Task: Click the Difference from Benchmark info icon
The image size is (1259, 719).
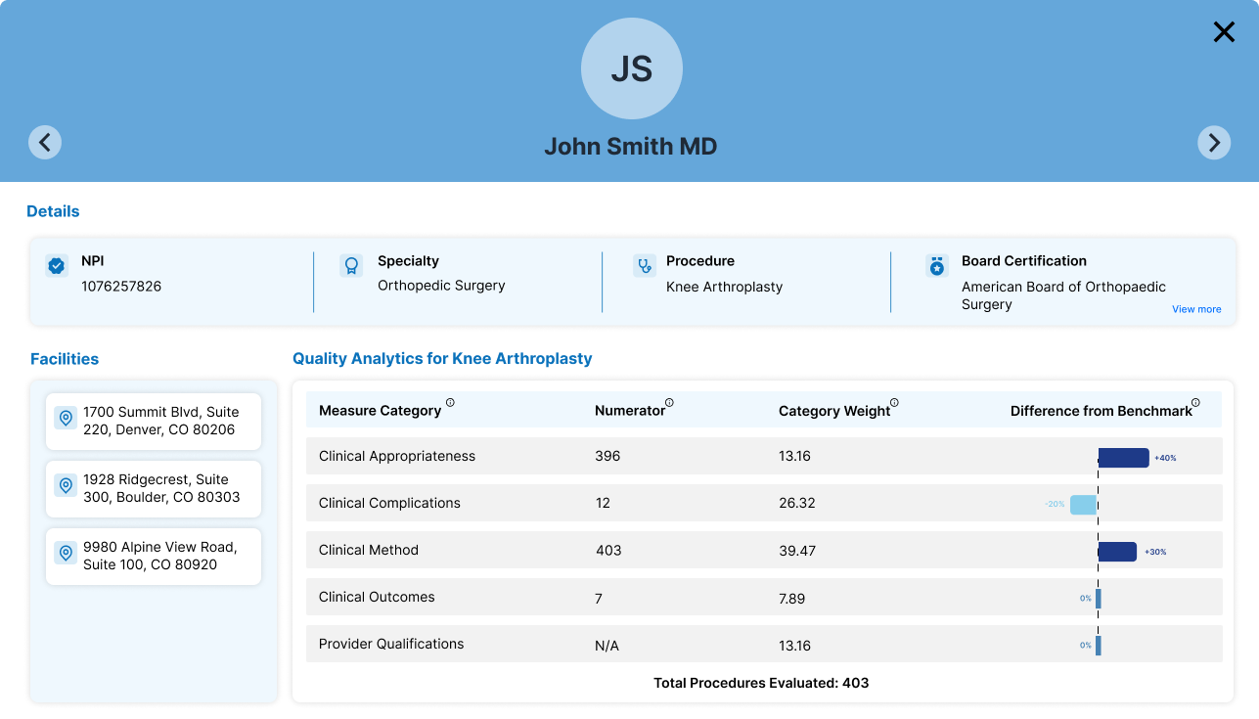Action: [1195, 403]
